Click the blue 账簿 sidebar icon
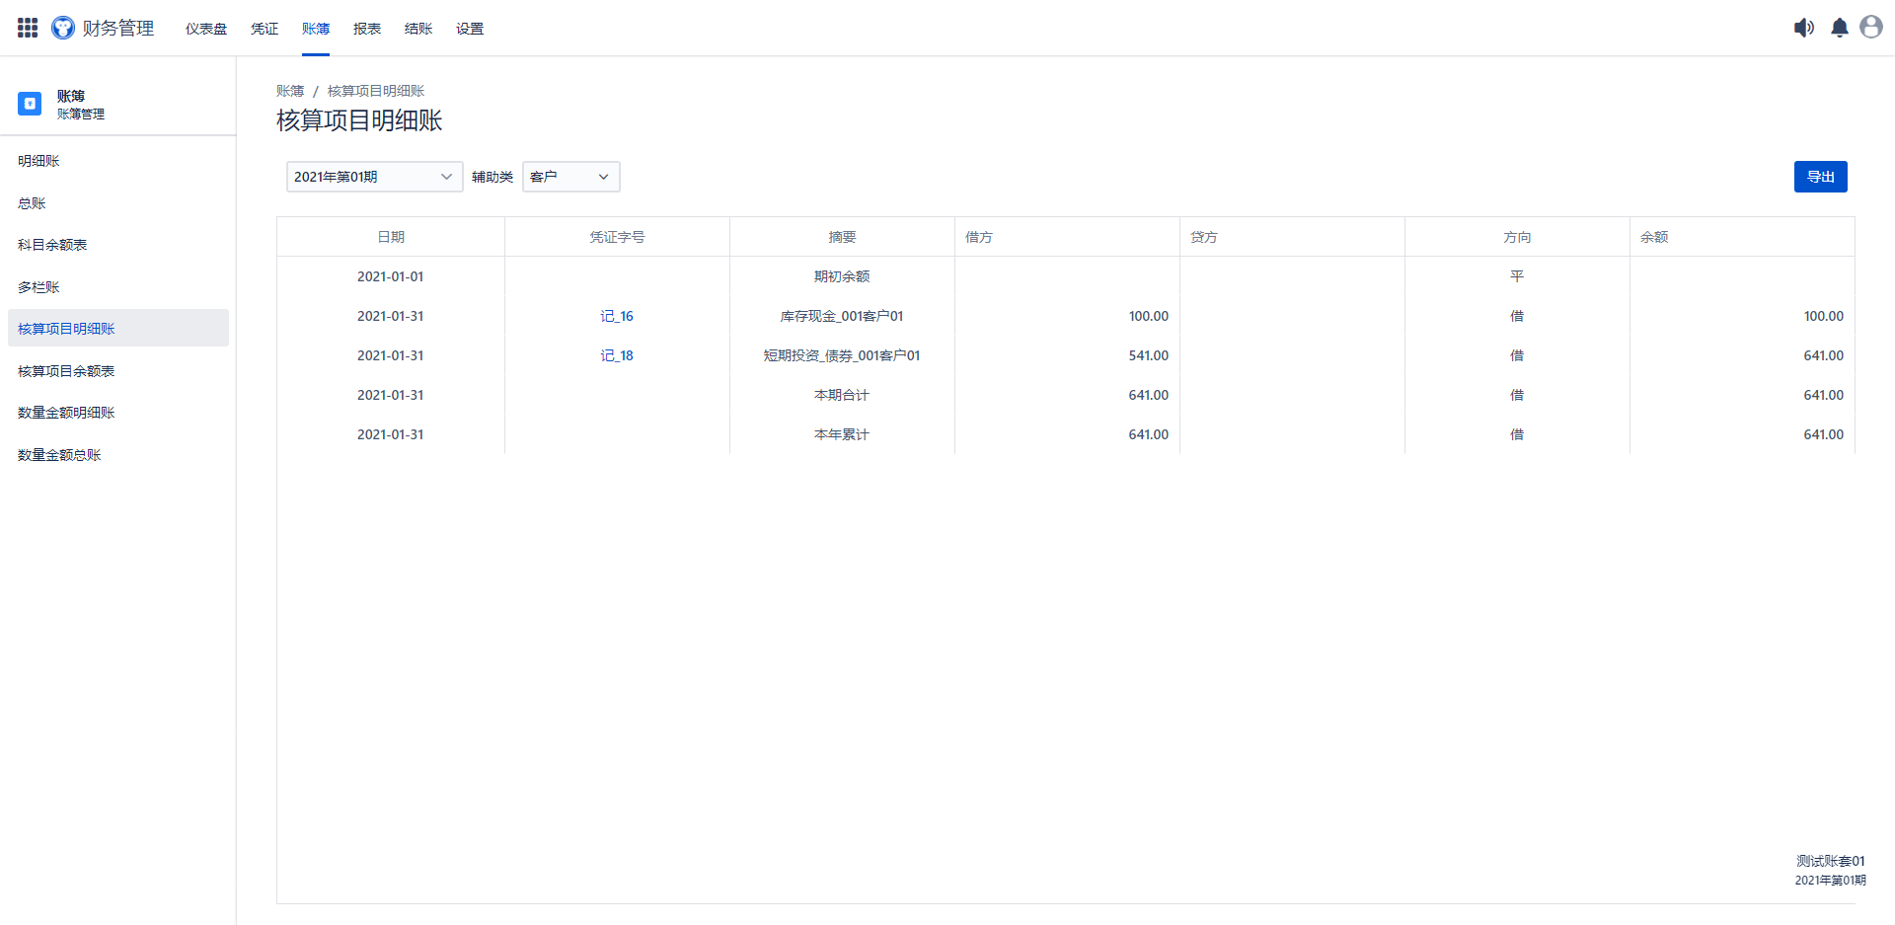1895x925 pixels. (30, 104)
